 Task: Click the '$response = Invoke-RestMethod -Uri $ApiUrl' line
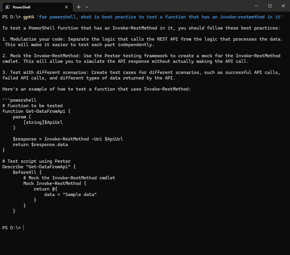[68, 139]
